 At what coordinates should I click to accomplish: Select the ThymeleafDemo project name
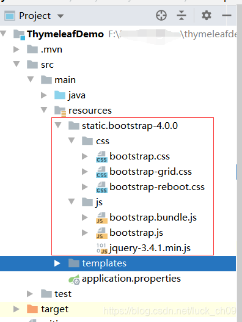tap(65, 34)
